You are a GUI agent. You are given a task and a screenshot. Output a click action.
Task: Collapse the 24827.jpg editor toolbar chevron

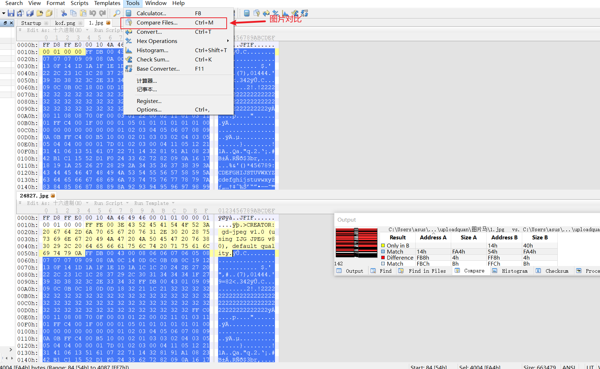pos(20,203)
